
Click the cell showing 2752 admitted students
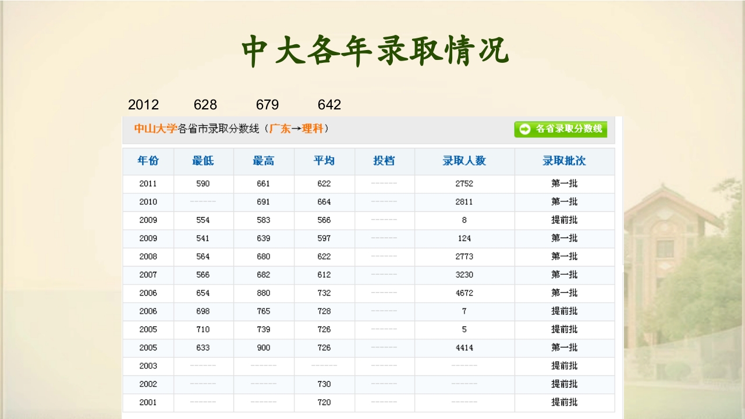point(464,183)
